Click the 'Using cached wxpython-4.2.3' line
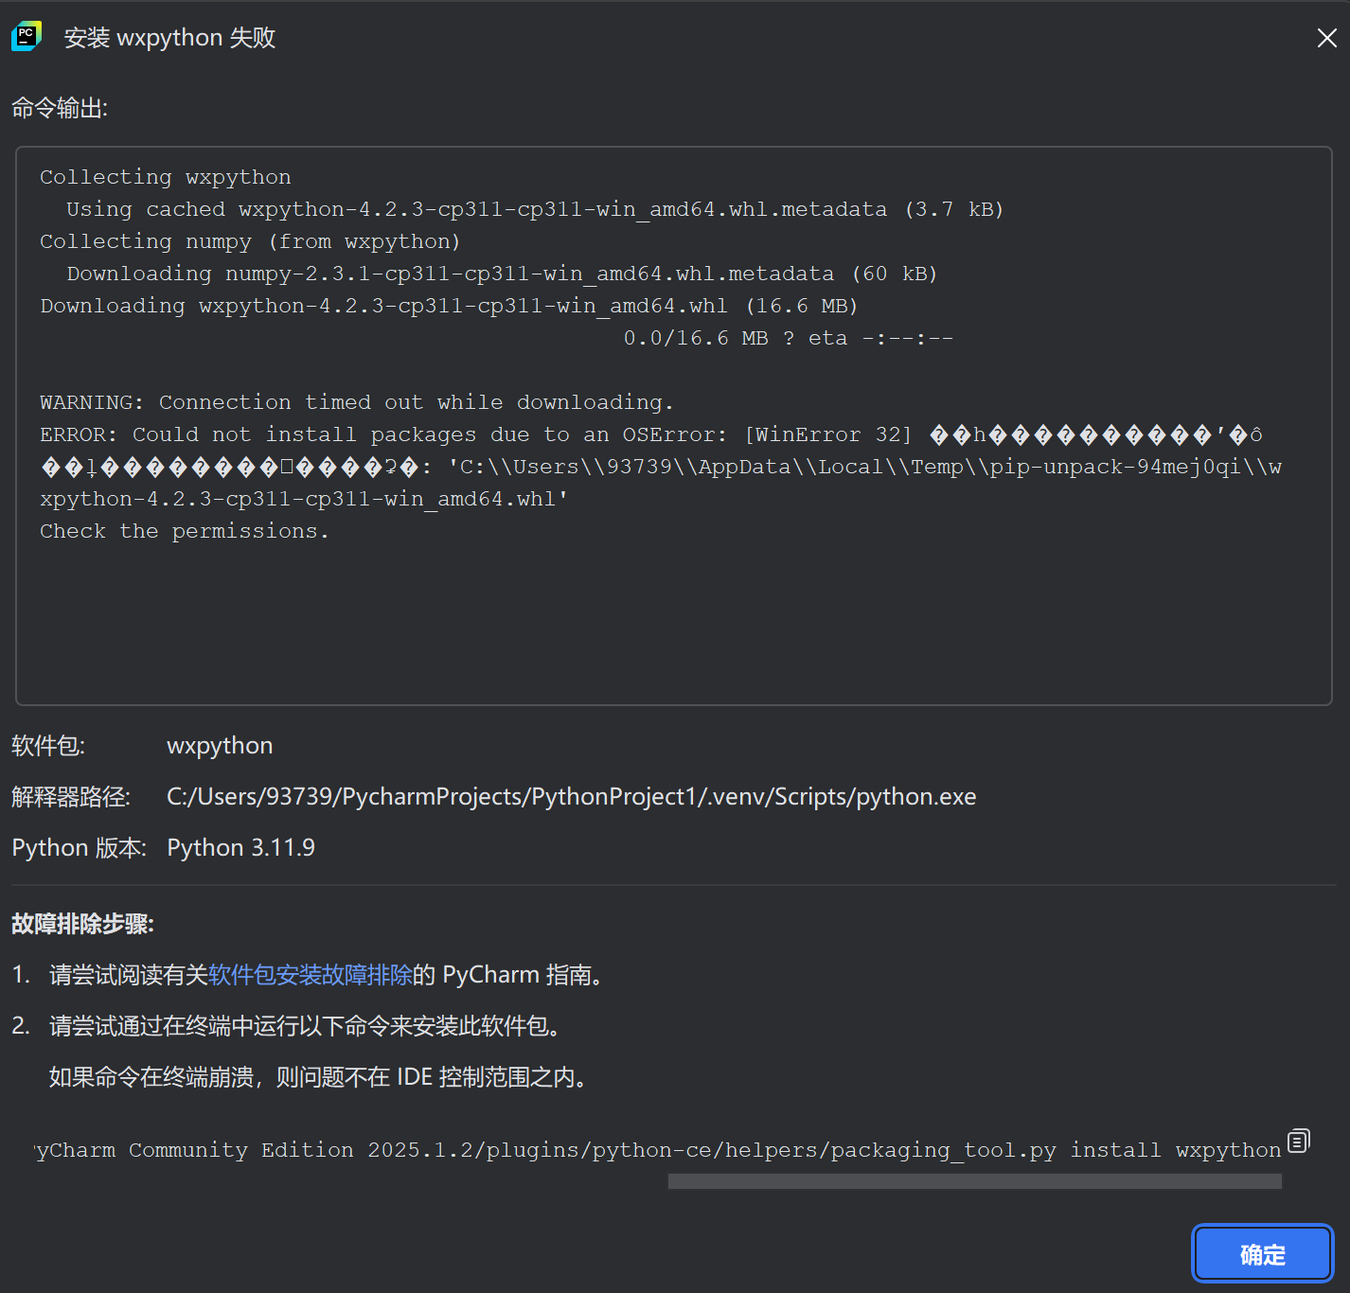The image size is (1350, 1293). [535, 209]
